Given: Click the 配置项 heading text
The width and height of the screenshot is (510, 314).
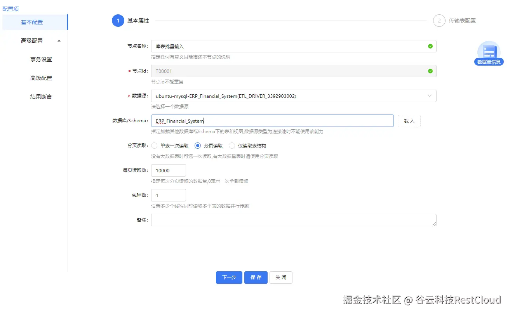Looking at the screenshot, I should (x=10, y=9).
